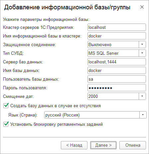Cancel with the Отмена button
Viewport: 149px width, 154px height.
tap(133, 145)
